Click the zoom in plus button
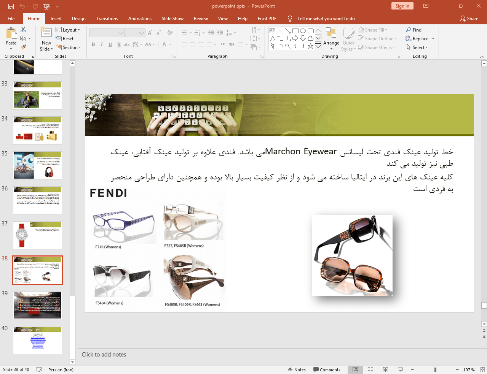This screenshot has width=487, height=374. (x=457, y=370)
